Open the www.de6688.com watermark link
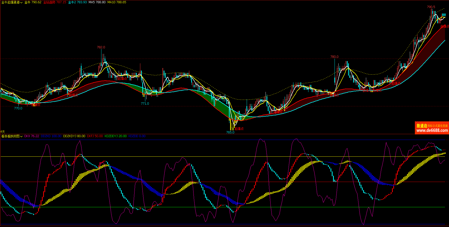Screen dimensions: 449x227 coord(432,130)
